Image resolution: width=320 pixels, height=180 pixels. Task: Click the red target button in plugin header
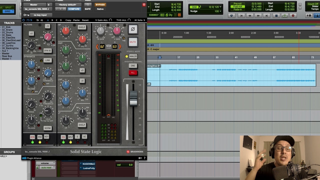pyautogui.click(x=144, y=4)
